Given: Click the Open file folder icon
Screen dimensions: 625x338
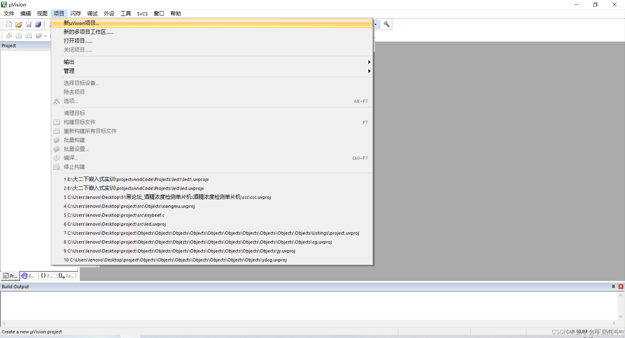Looking at the screenshot, I should tap(19, 24).
